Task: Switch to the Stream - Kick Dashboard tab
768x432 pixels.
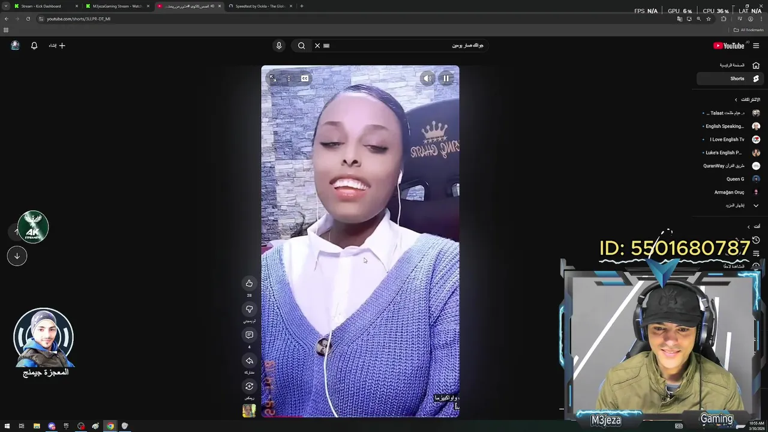Action: point(46,6)
